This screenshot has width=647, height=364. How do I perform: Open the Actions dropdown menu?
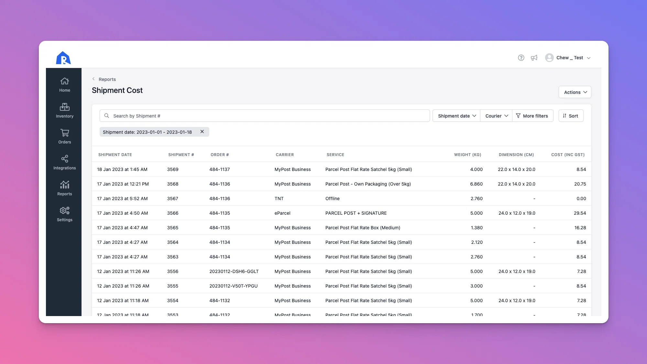click(x=575, y=92)
